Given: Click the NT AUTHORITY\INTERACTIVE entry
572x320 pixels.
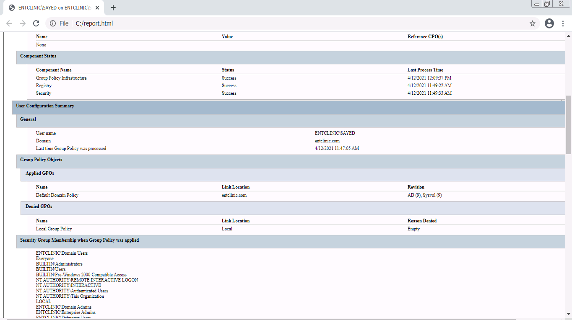Looking at the screenshot, I should tap(68, 285).
